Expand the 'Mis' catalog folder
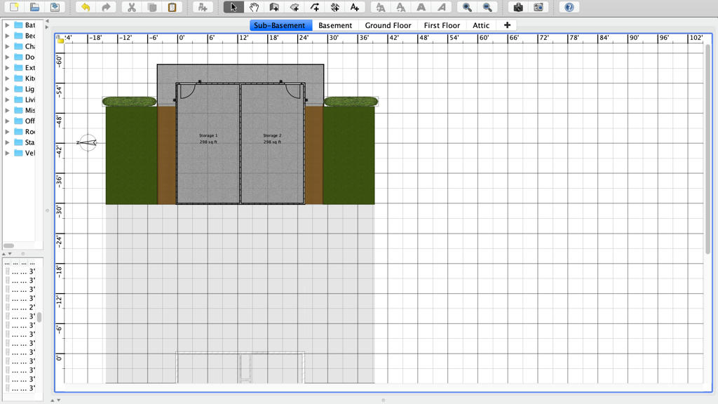Screen dimensions: 718x404 (7, 110)
